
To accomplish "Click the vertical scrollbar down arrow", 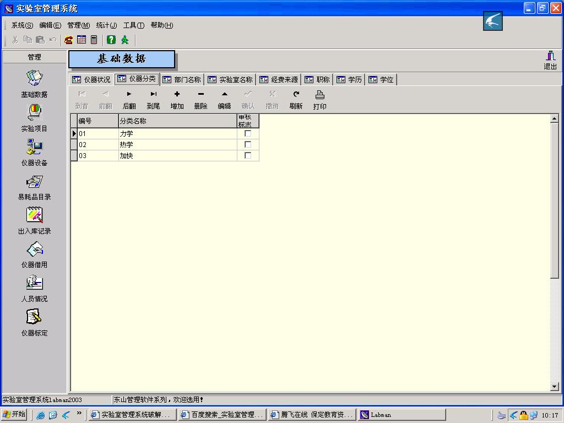I will tap(555, 387).
